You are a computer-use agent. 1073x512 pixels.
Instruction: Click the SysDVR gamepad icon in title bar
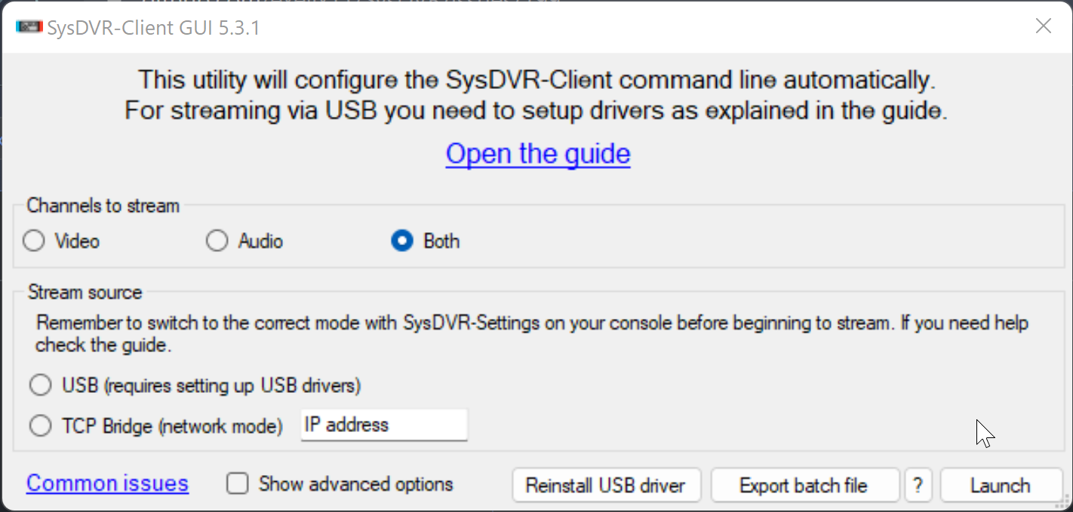(x=29, y=26)
